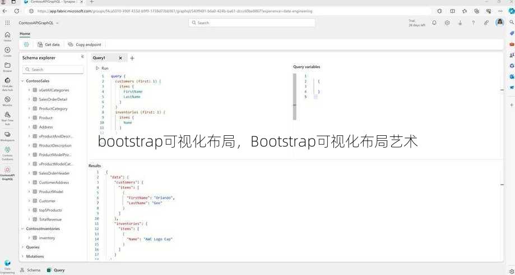Open browser split screen icon
Screen dimensions: 515x275
point(452,11)
